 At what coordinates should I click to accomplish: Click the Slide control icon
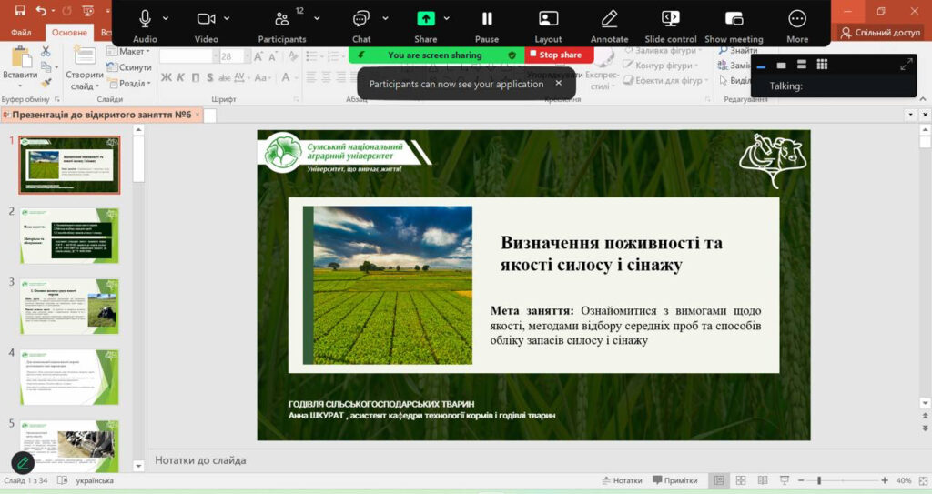pyautogui.click(x=671, y=18)
